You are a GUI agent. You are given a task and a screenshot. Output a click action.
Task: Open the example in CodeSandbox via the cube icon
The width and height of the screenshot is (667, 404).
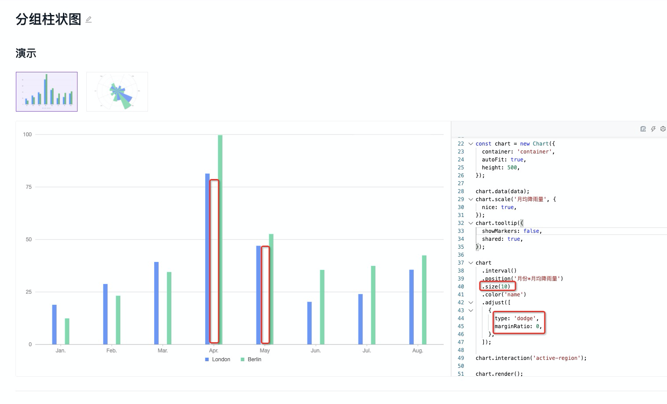663,128
